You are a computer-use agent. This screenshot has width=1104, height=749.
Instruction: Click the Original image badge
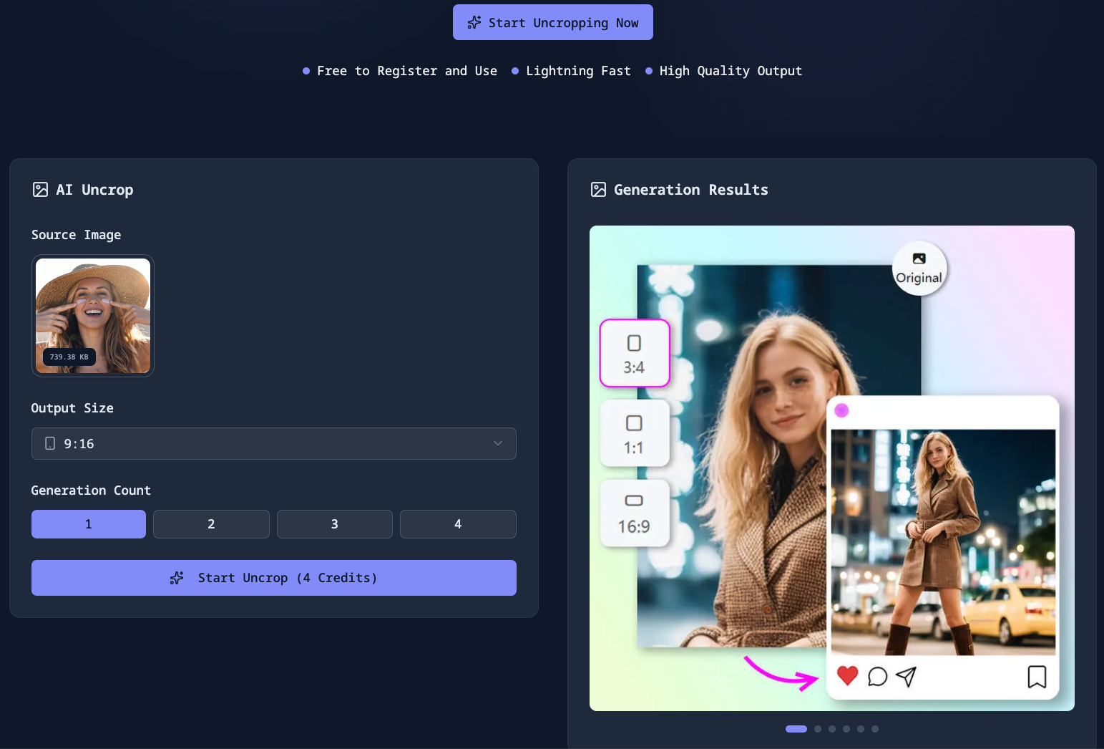pos(919,269)
